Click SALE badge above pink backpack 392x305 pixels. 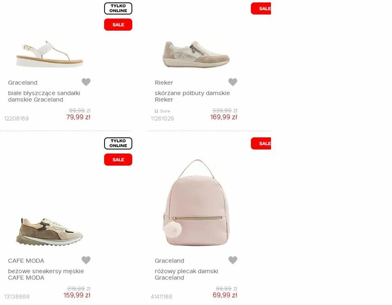(x=261, y=144)
